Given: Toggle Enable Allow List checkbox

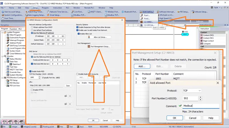Looking at the screenshot, I should pyautogui.click(x=78, y=34).
